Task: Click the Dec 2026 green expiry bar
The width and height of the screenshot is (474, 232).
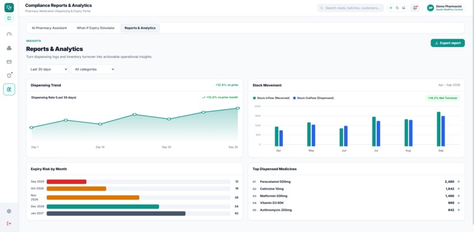Action: [x=103, y=207]
